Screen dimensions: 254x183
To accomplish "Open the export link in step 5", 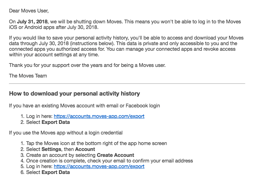I will [x=99, y=166].
